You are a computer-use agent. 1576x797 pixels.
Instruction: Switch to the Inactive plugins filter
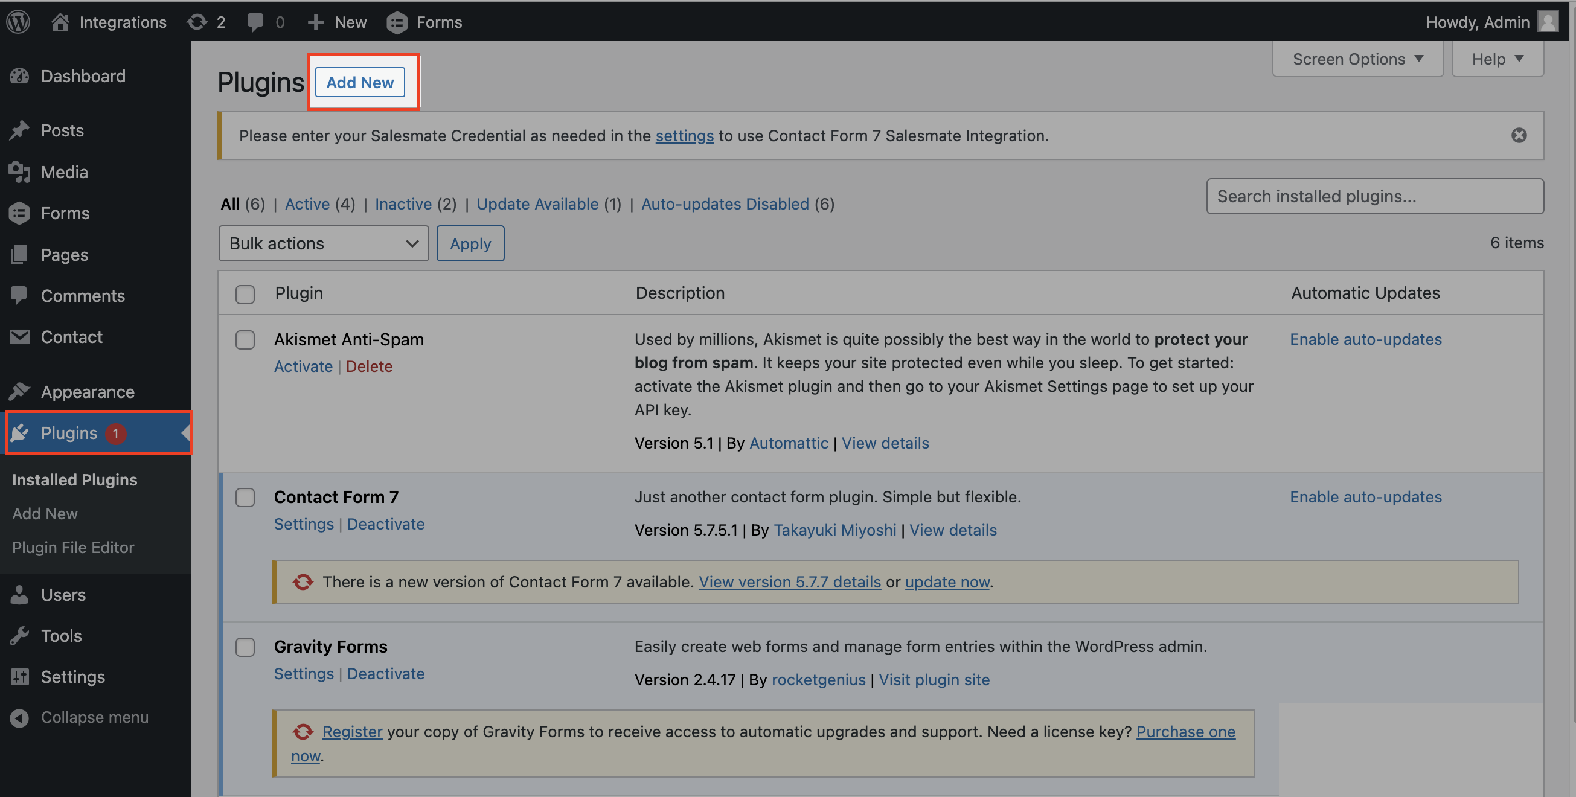(x=403, y=203)
